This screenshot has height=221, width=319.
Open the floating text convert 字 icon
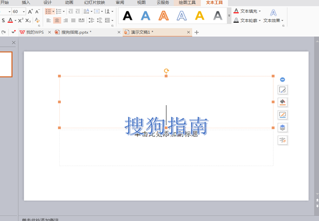point(282,140)
